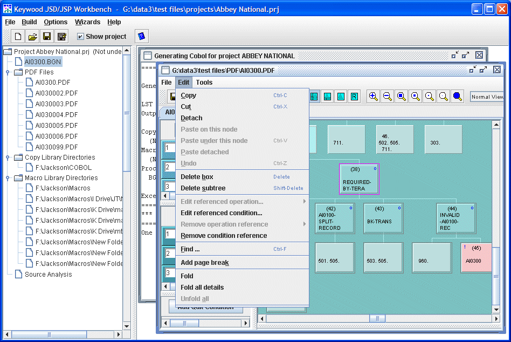
Task: Click the blue help book toolbar icon
Action: 142,36
